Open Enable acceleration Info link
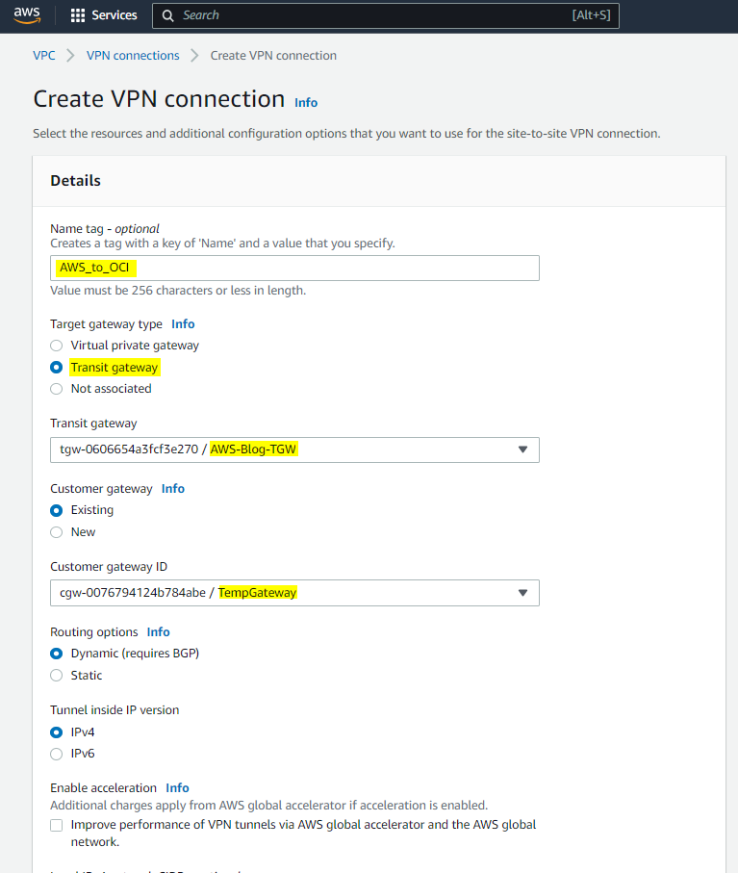The width and height of the screenshot is (738, 873). (177, 787)
